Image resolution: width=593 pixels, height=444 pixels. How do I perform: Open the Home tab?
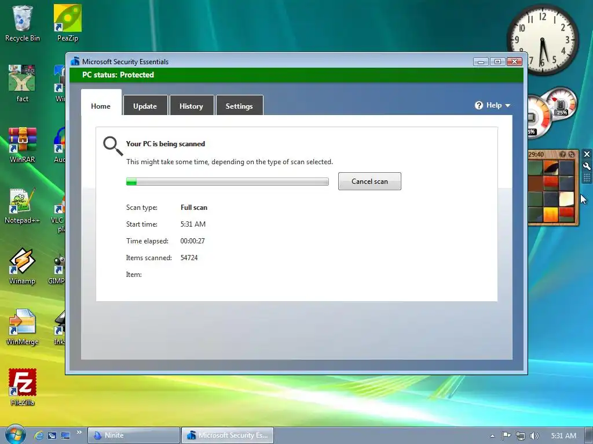point(101,106)
